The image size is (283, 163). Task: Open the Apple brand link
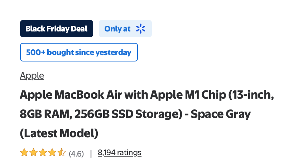click(x=32, y=75)
